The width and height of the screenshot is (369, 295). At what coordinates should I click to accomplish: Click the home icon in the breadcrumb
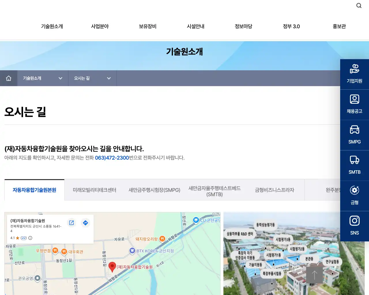click(x=9, y=78)
